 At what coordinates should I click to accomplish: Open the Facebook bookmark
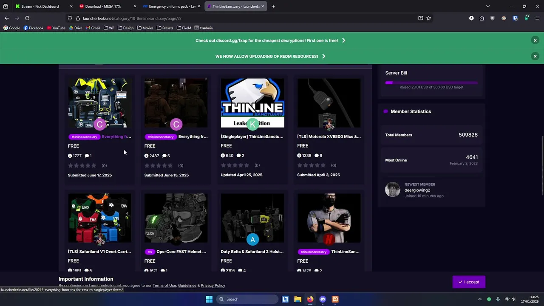point(34,28)
